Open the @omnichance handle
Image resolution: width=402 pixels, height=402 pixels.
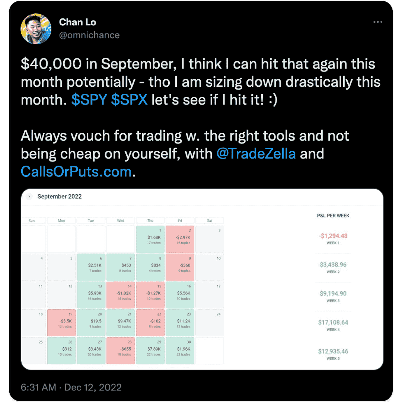(x=89, y=35)
